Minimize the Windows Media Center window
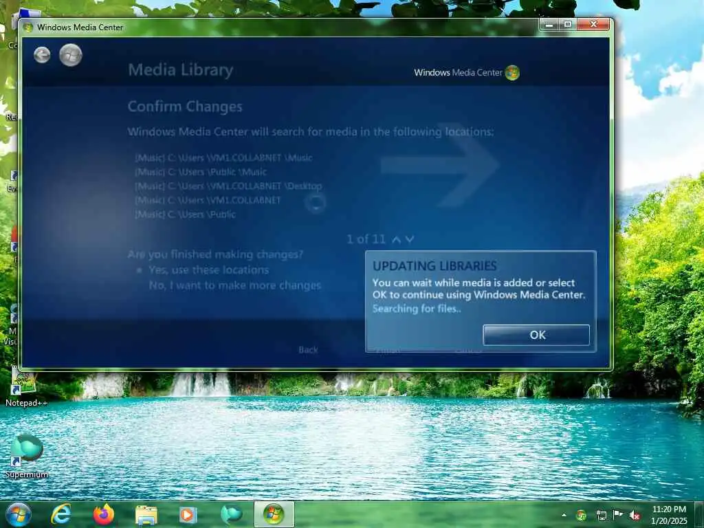Image resolution: width=704 pixels, height=528 pixels. coord(549,24)
